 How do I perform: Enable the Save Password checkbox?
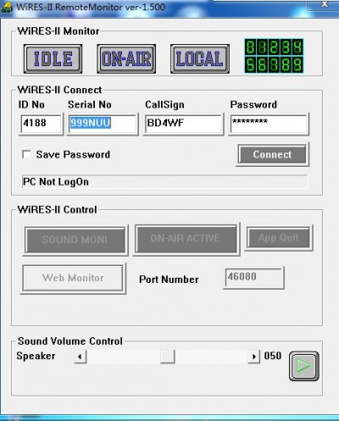pyautogui.click(x=26, y=154)
